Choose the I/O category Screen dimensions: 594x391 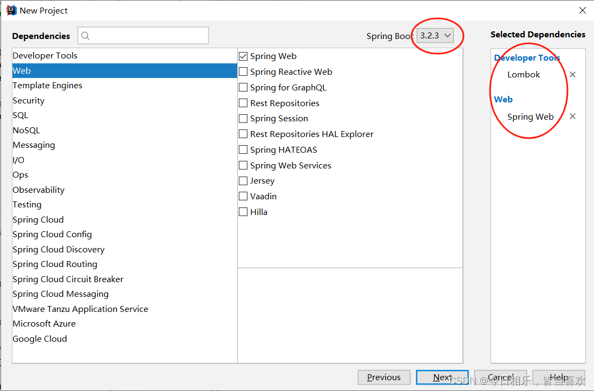coord(125,160)
